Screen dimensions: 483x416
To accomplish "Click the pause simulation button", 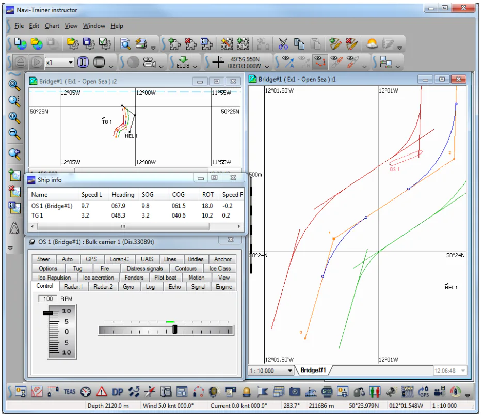I will 83,63.
